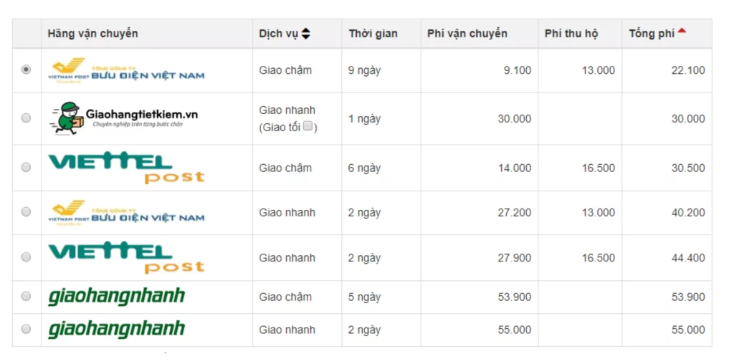Click giaohangnhanh logo for 5 ngày delivery
This screenshot has width=734, height=364.
coord(117,297)
